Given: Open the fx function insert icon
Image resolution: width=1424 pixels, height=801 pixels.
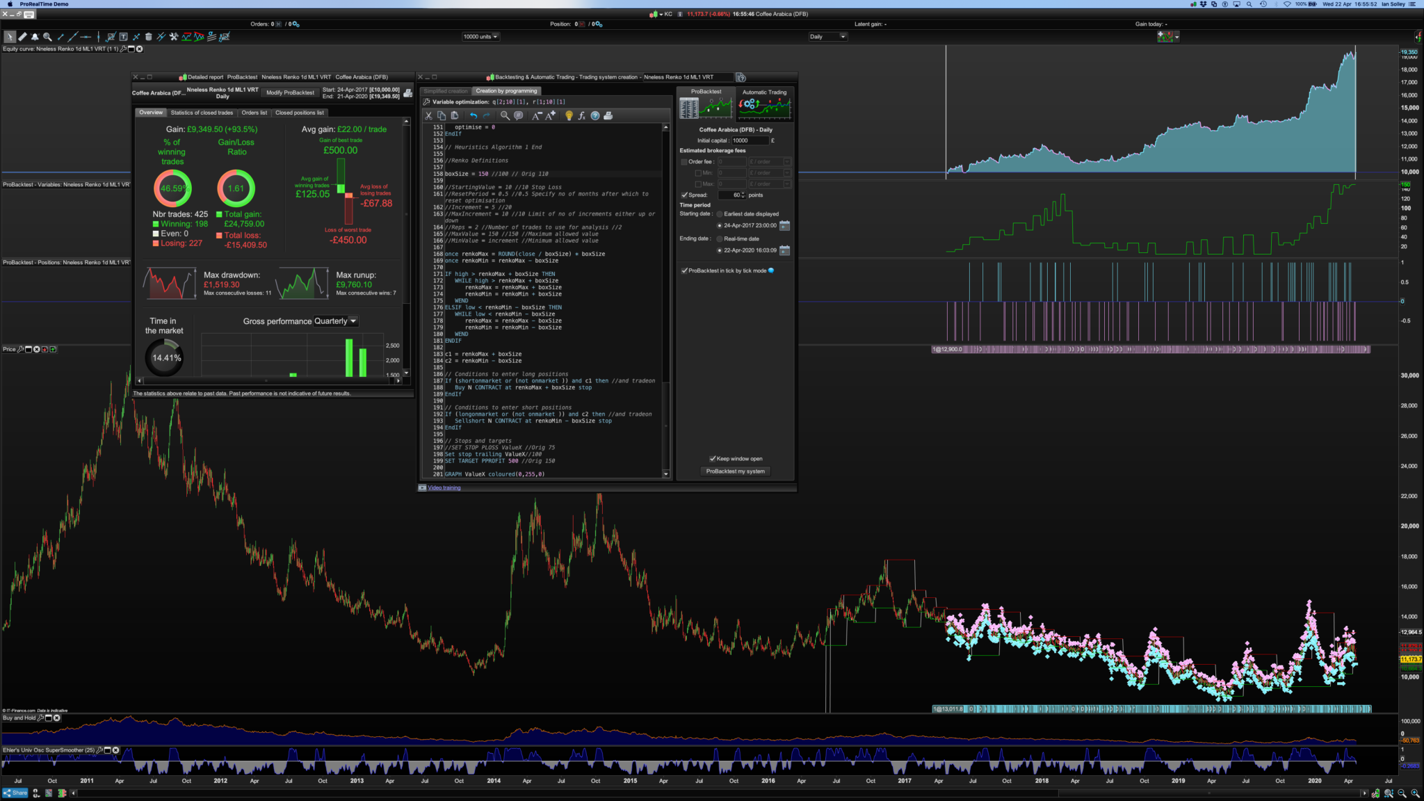Looking at the screenshot, I should tap(582, 116).
